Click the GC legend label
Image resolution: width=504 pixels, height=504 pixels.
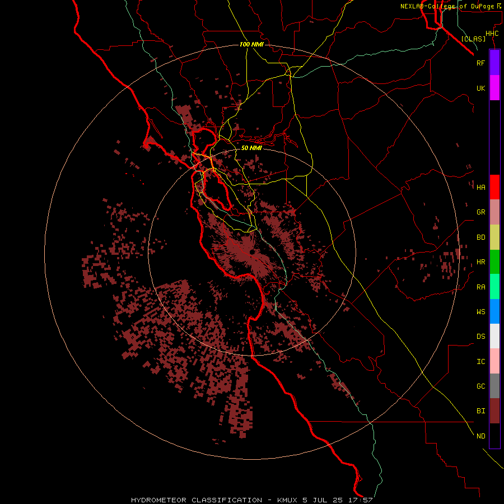click(481, 386)
